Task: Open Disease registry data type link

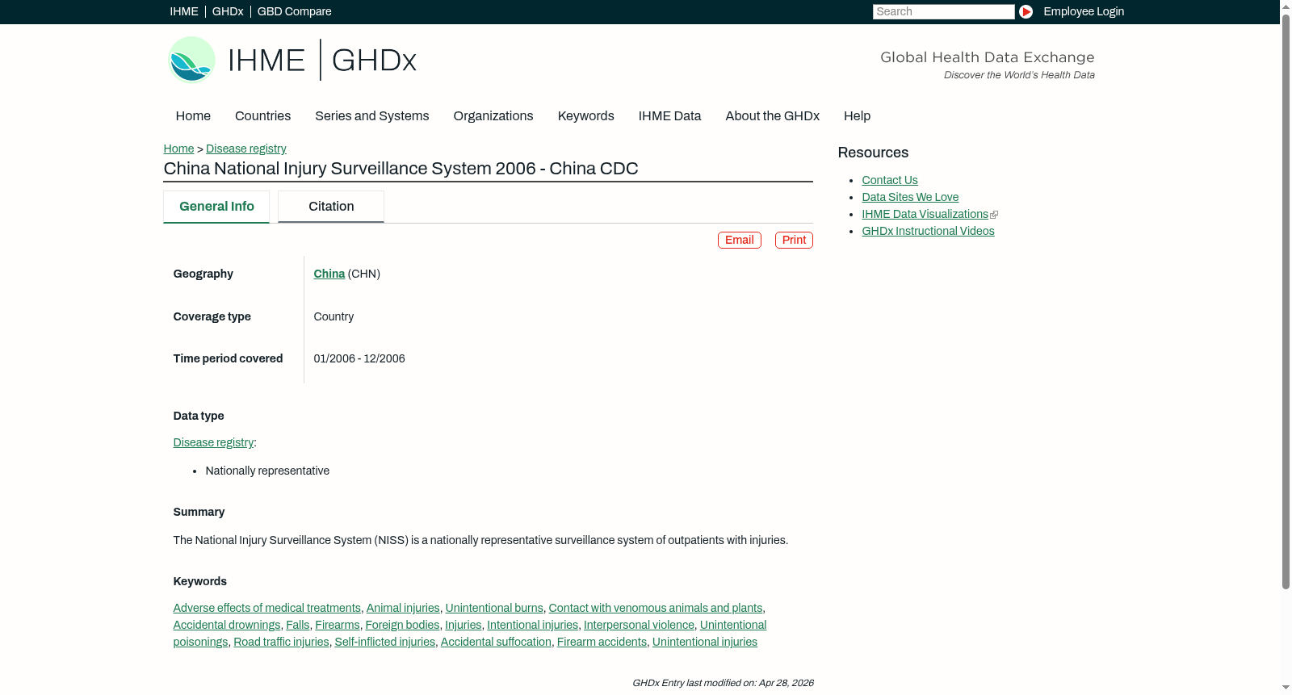Action: 213,442
